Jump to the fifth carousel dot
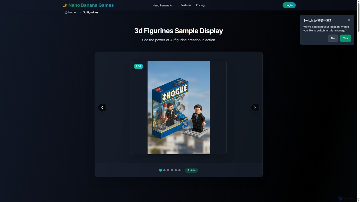The height and width of the screenshot is (202, 360). [176, 170]
